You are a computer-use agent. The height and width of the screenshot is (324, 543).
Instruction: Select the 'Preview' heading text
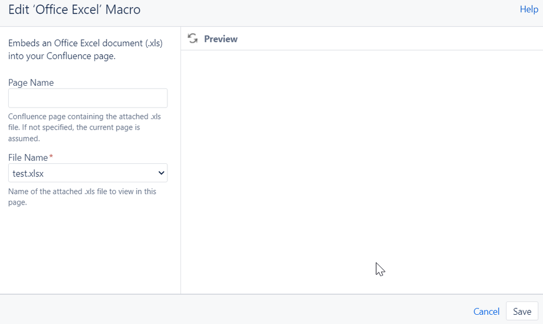(x=221, y=39)
